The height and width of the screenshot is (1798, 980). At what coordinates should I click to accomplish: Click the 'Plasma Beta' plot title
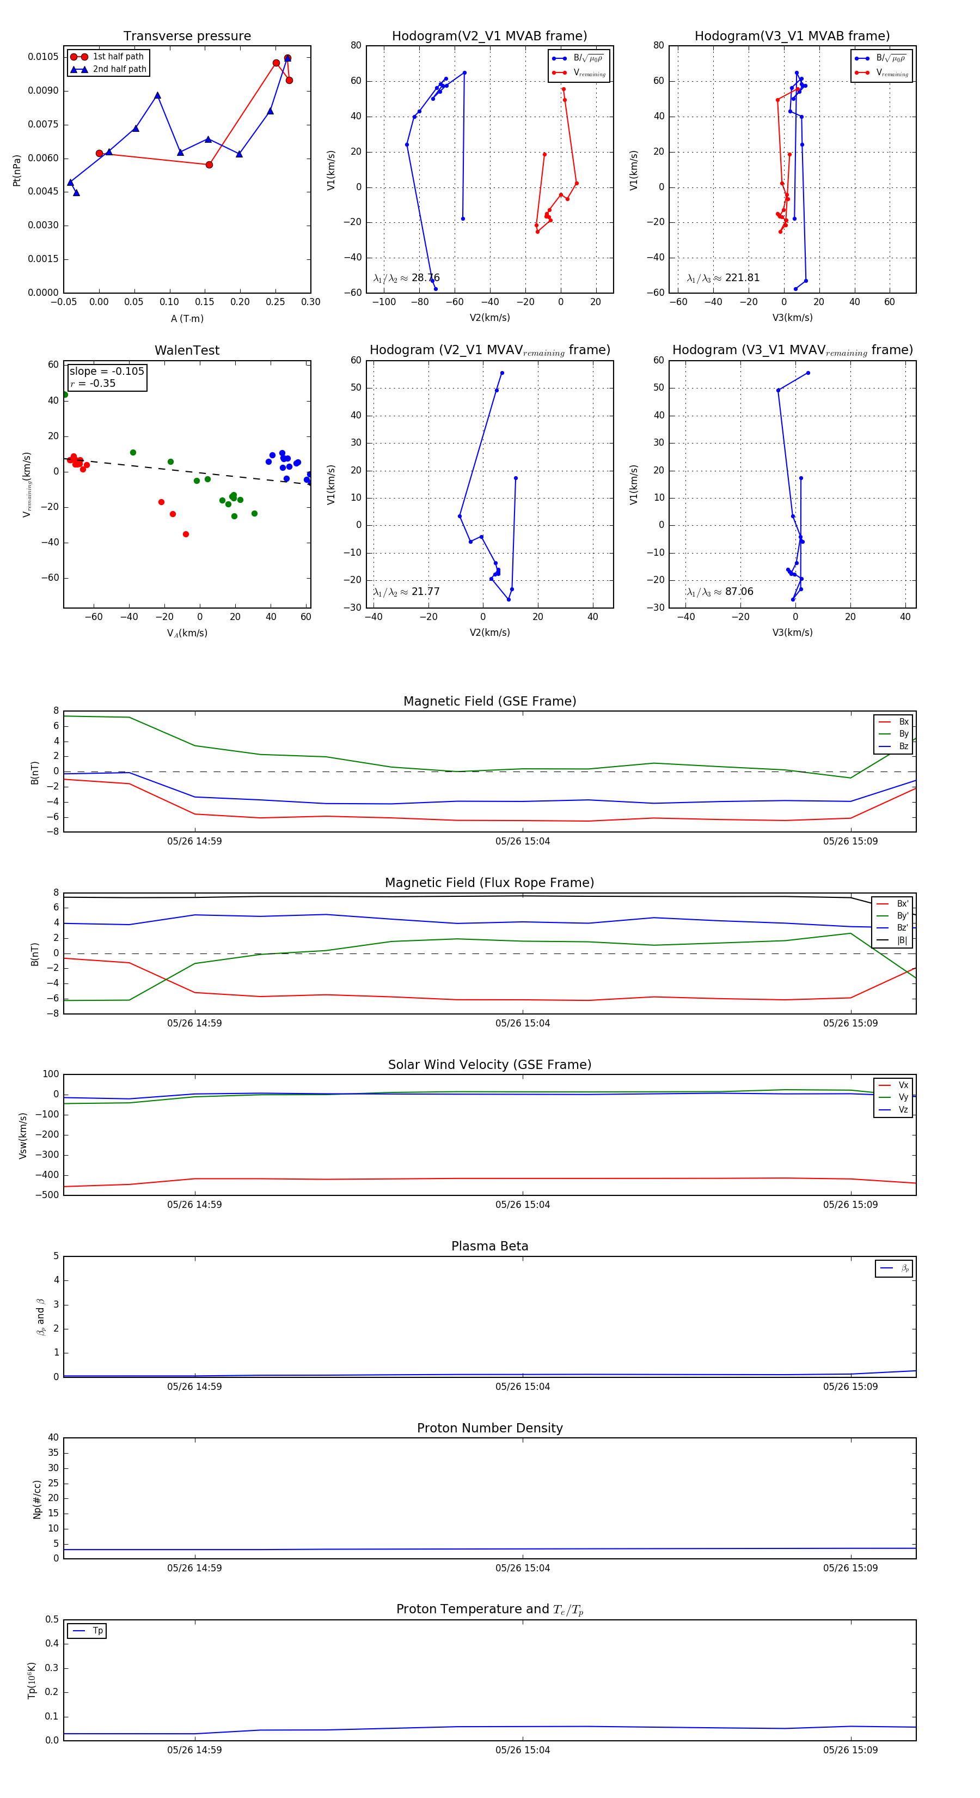[489, 1247]
